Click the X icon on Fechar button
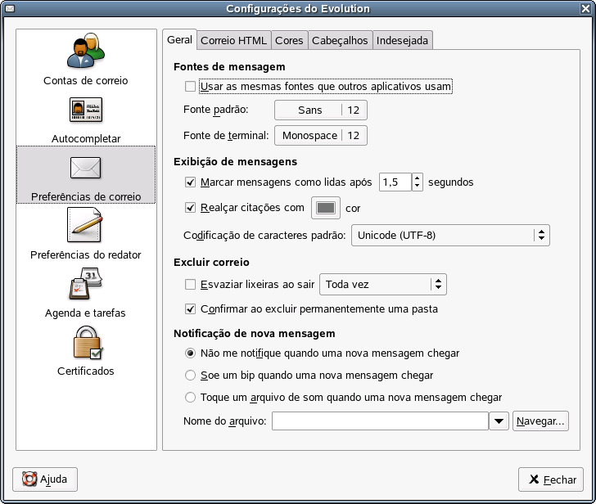 [x=534, y=479]
